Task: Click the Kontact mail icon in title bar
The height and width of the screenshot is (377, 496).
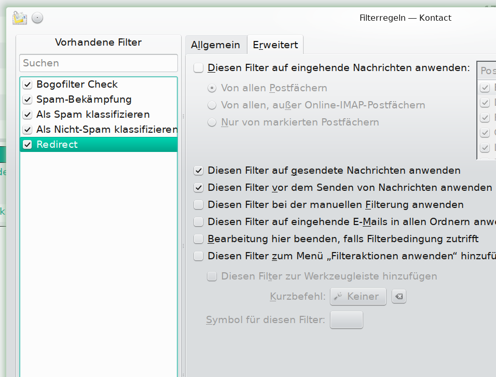Action: (x=20, y=18)
